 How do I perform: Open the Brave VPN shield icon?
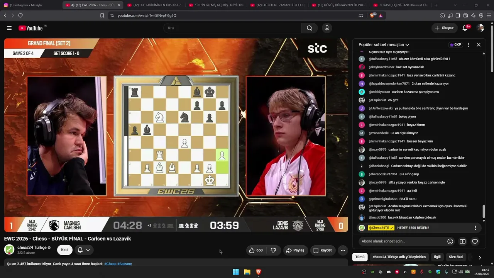tap(481, 15)
